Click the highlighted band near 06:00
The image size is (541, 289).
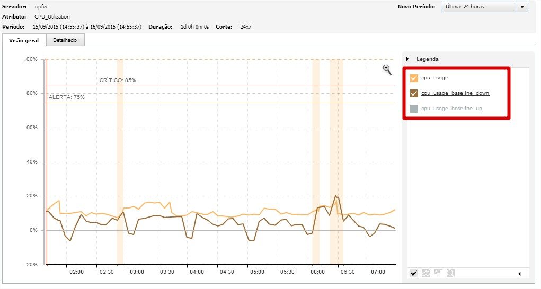point(315,159)
